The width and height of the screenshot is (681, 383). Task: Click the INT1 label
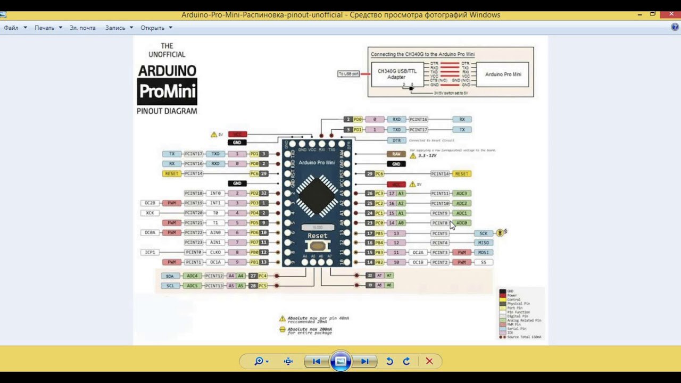coord(215,203)
